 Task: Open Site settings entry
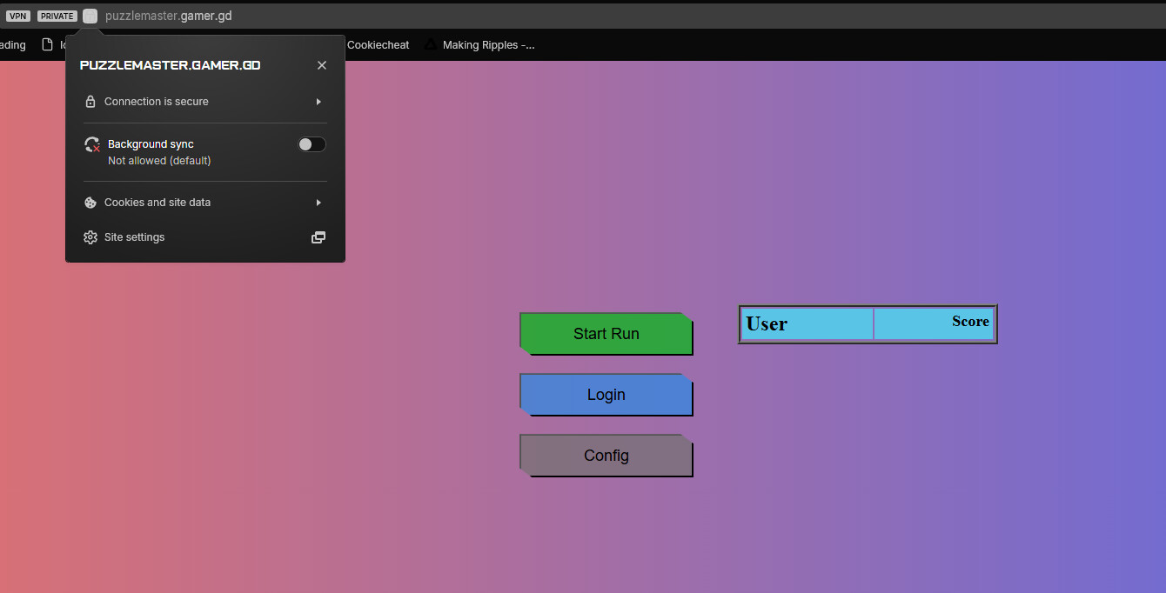click(x=135, y=237)
